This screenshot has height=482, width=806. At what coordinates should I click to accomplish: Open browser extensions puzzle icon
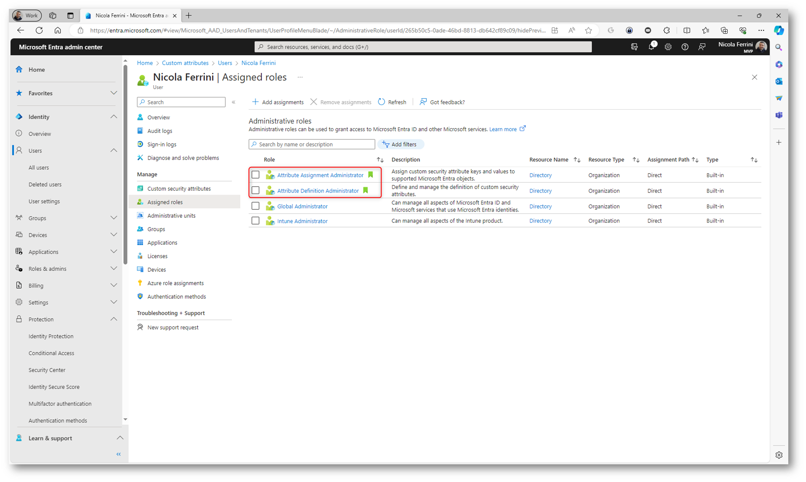point(667,30)
